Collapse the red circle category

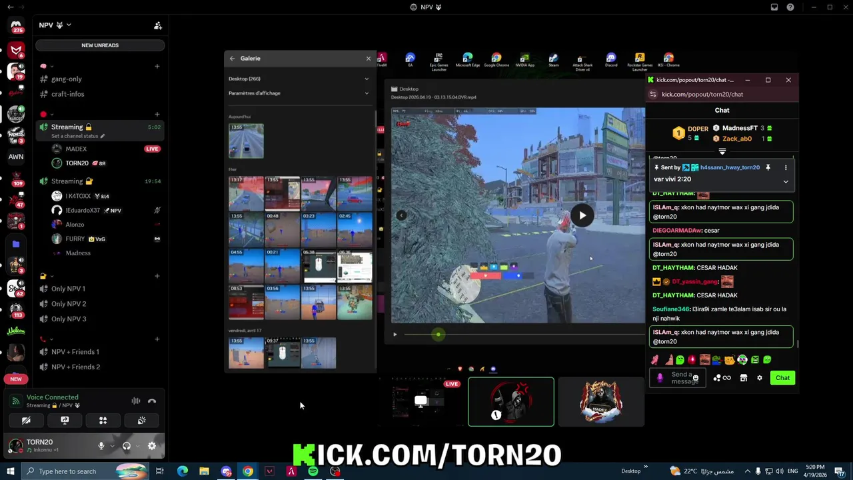pos(47,114)
